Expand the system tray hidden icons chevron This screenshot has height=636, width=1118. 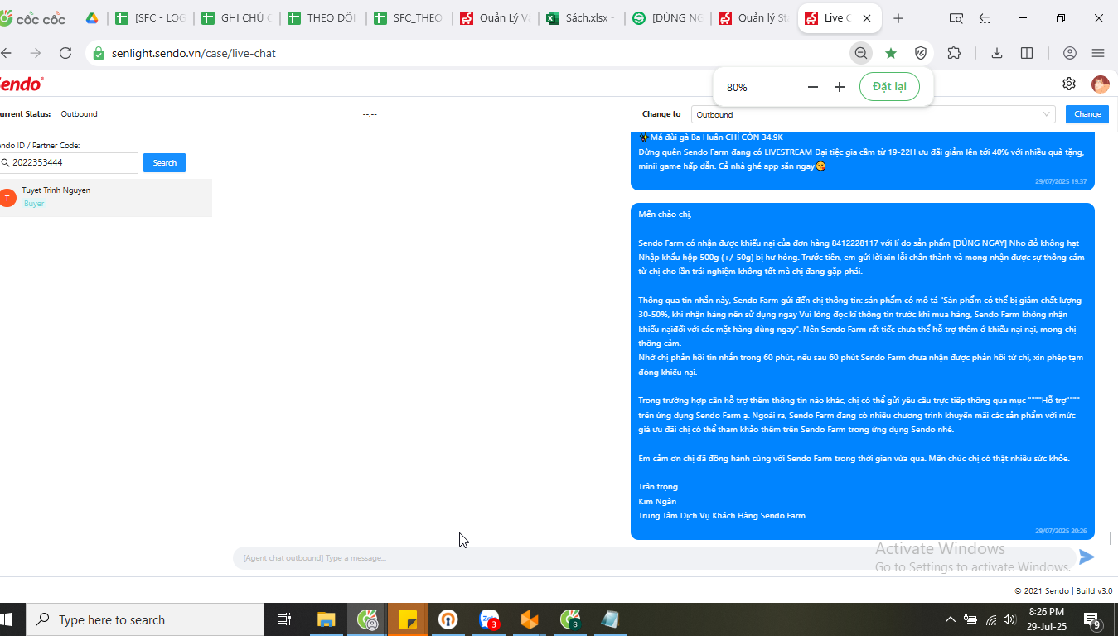(951, 619)
